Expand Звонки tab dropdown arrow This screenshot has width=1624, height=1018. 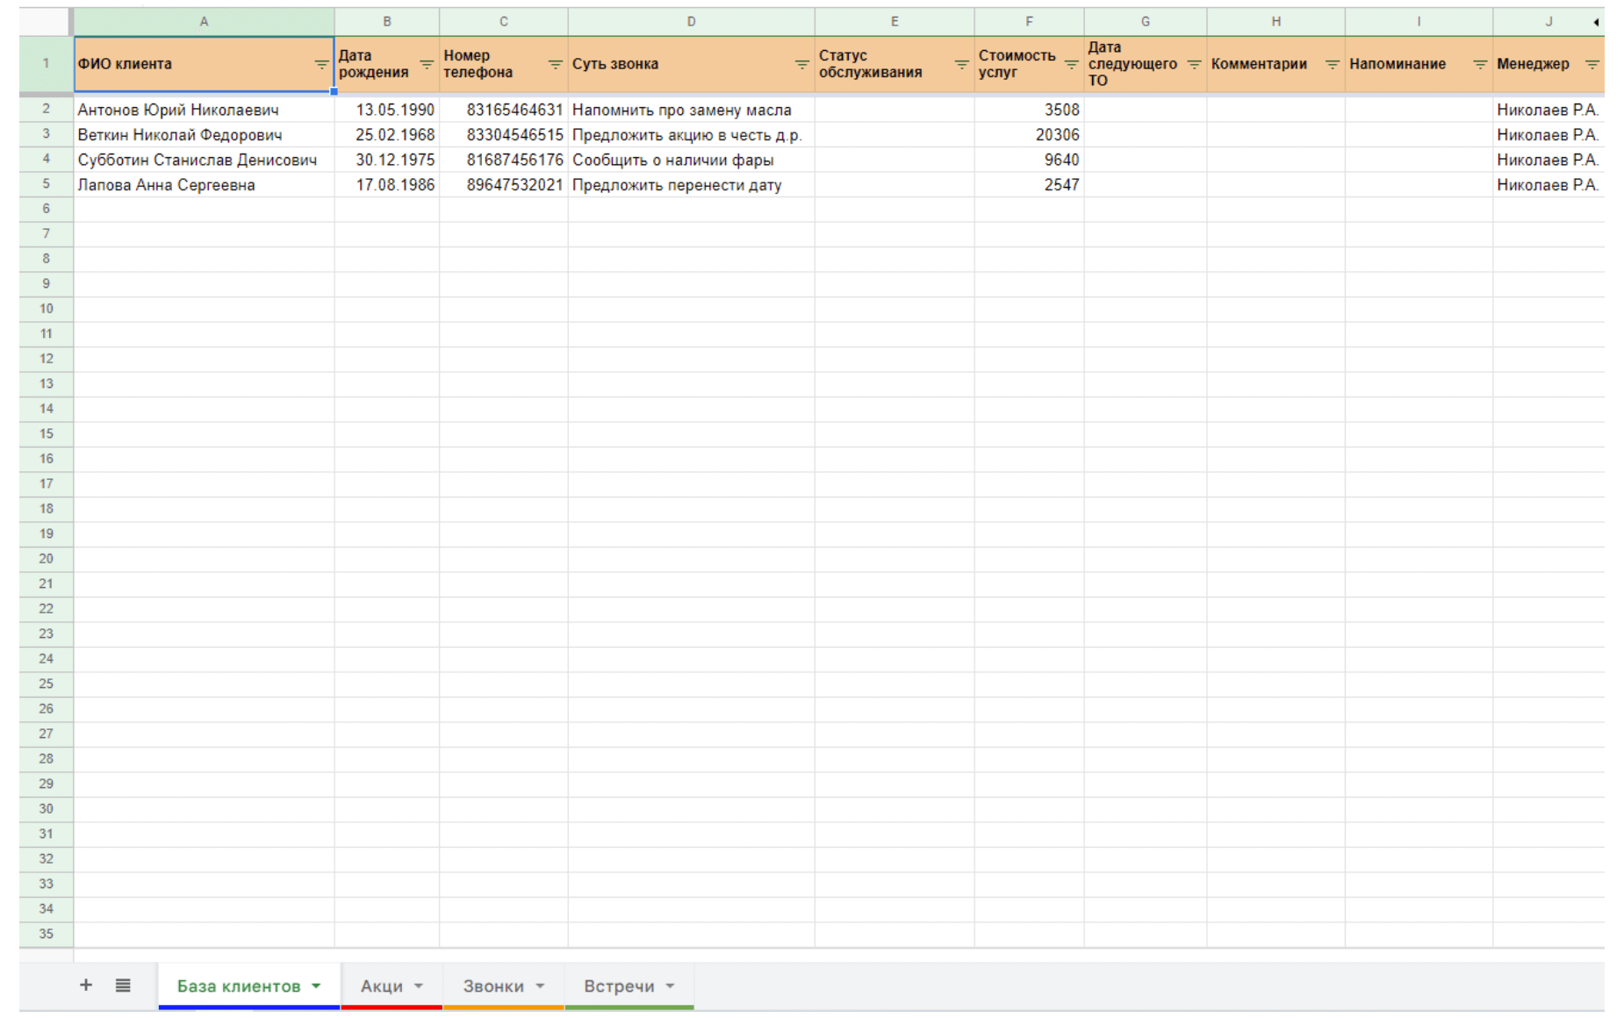(x=540, y=986)
